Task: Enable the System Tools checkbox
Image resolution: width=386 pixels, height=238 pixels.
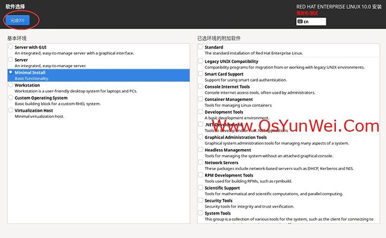Action: coord(201,213)
